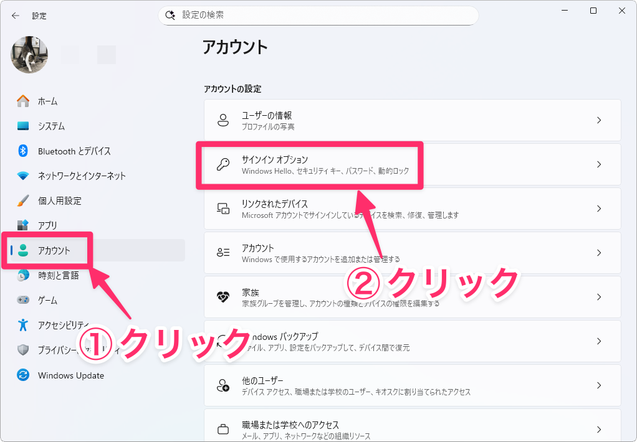This screenshot has height=442, width=637.
Task: Expand サインイン オプション chevron arrow
Action: click(x=598, y=164)
